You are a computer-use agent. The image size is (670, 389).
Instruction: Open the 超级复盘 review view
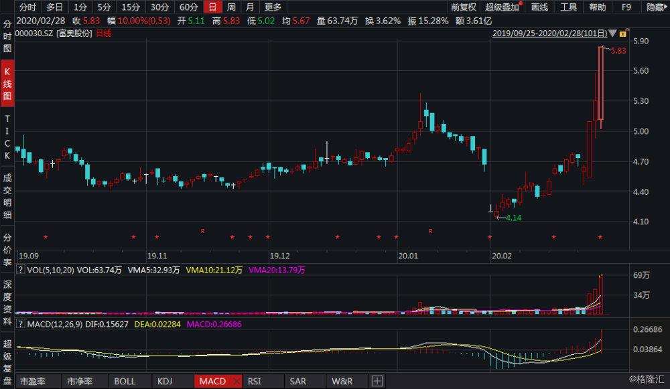[x=7, y=362]
